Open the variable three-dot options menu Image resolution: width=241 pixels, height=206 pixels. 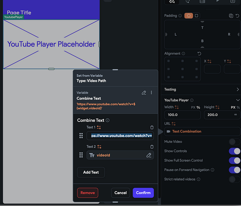point(151,92)
